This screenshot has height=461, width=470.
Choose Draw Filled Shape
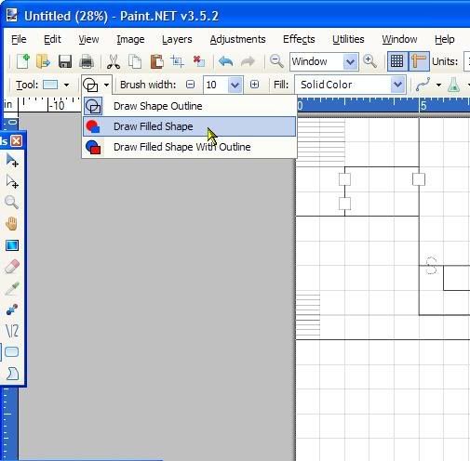click(189, 126)
